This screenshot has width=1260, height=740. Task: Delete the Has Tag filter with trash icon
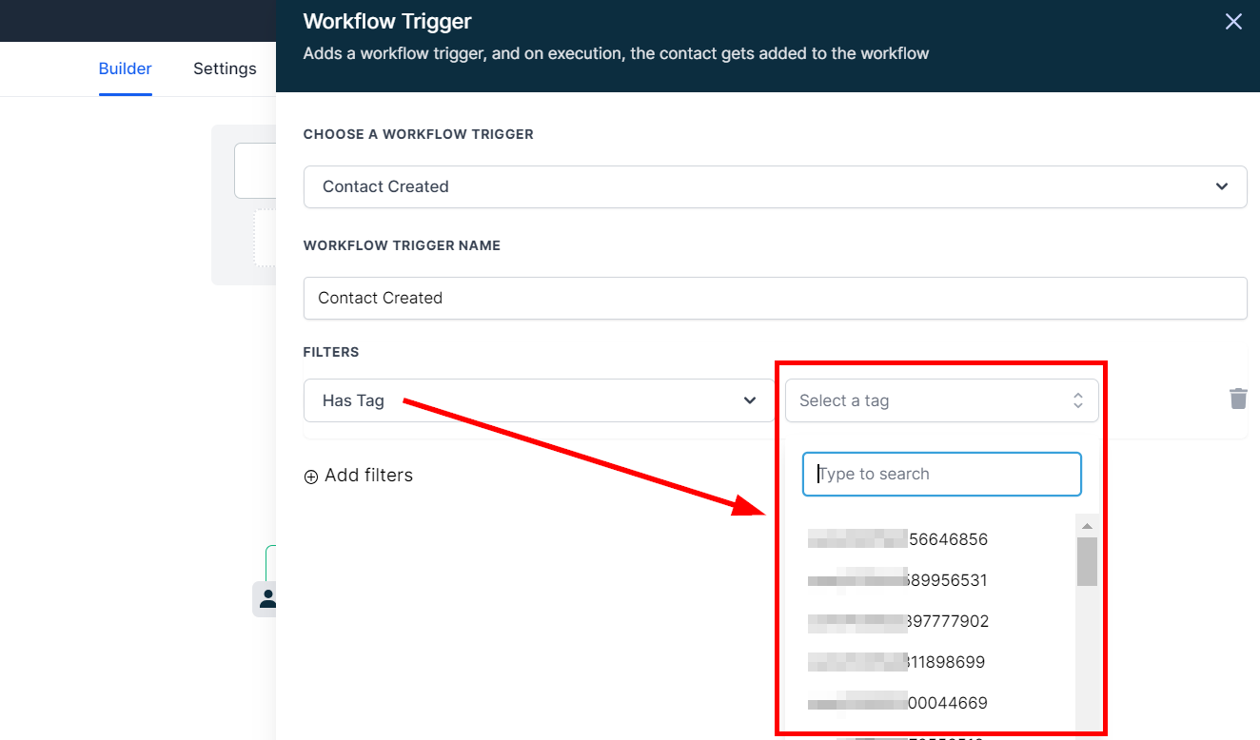(1237, 399)
